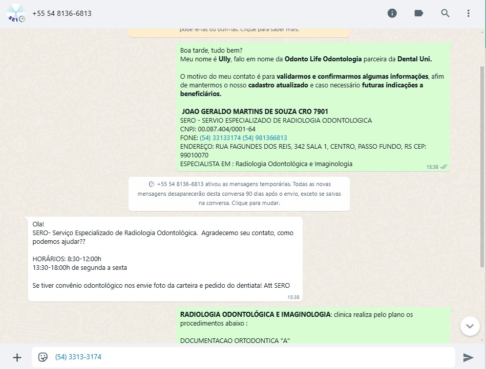
Task: Select the SERO - SERVIO ESPECIALIZADO DE RADIOLOGIA line
Action: [276, 120]
